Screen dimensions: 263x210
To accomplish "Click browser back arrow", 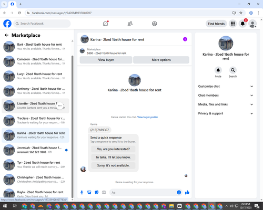I will [5, 13].
